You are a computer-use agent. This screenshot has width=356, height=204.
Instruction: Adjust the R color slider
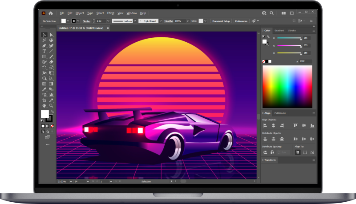(290, 38)
